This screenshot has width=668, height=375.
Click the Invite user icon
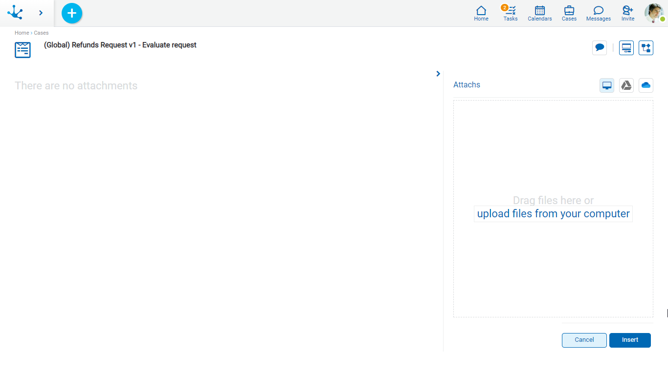click(x=627, y=13)
